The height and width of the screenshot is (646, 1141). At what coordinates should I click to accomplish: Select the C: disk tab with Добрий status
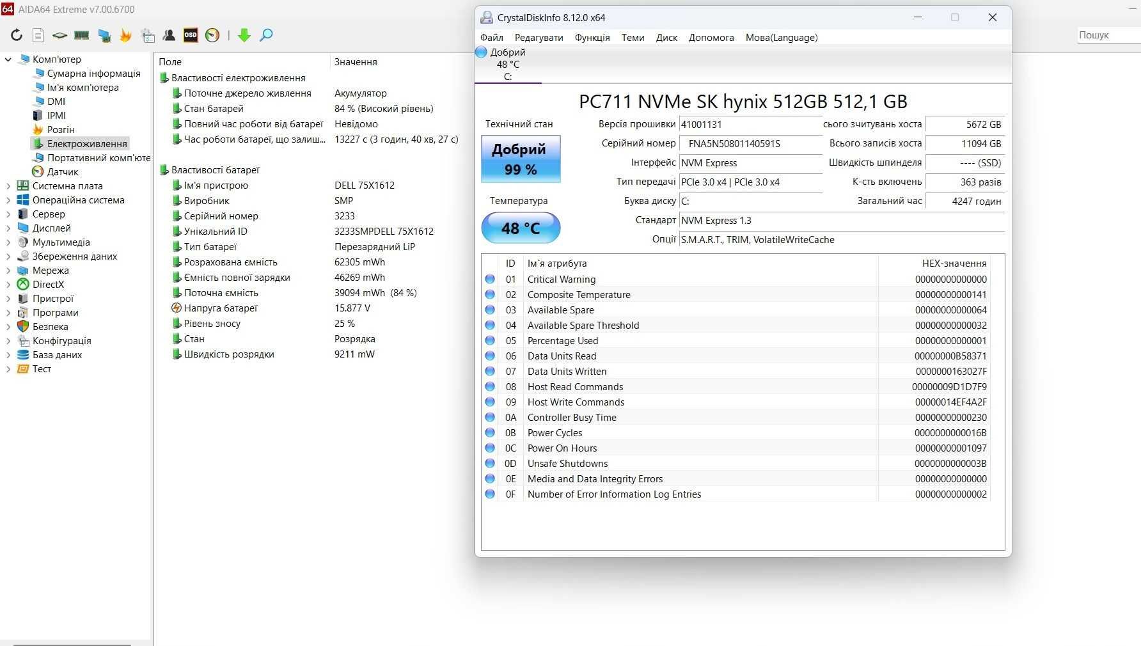[508, 64]
